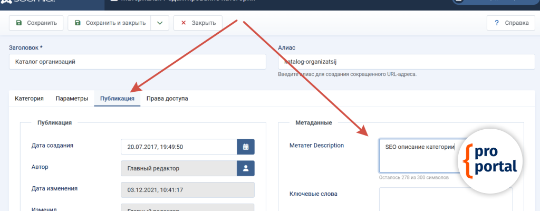This screenshot has width=540, height=211.
Task: Click the Дата создания date field
Action: 179,147
